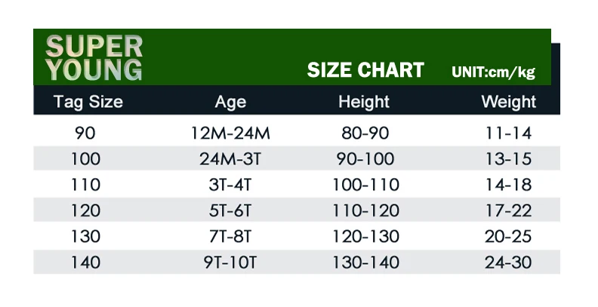
Task: Select the Age column header
Action: (230, 102)
